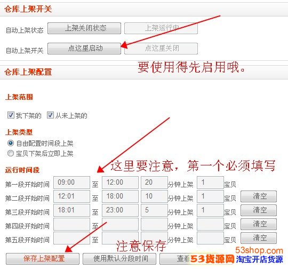
Task: Click the 上架运行中 status button
Action: click(x=161, y=28)
